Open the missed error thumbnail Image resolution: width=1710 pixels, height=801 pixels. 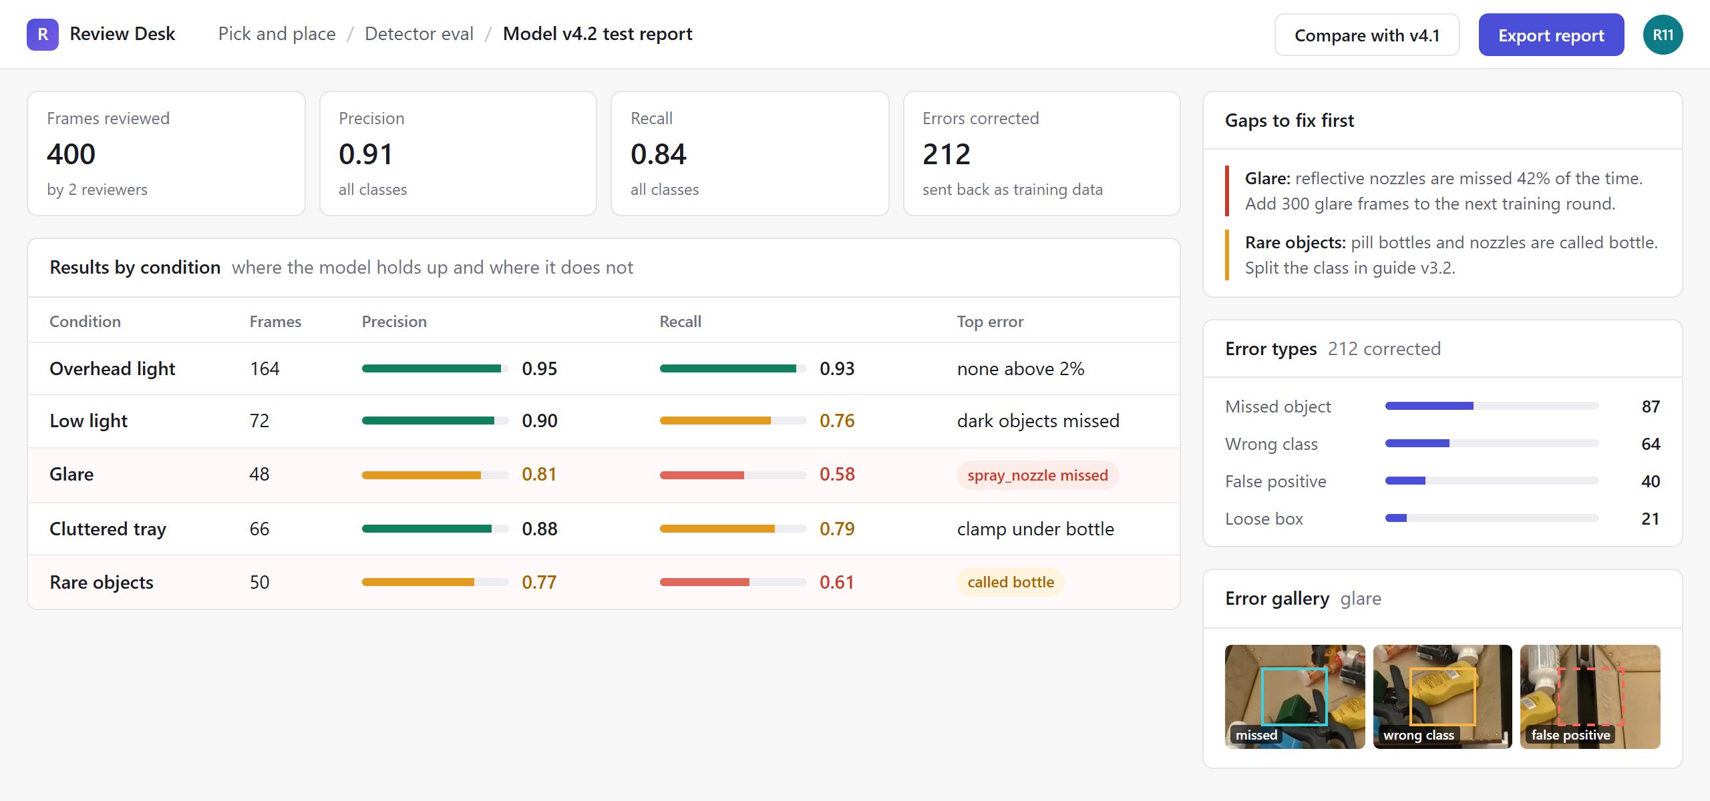pyautogui.click(x=1295, y=696)
